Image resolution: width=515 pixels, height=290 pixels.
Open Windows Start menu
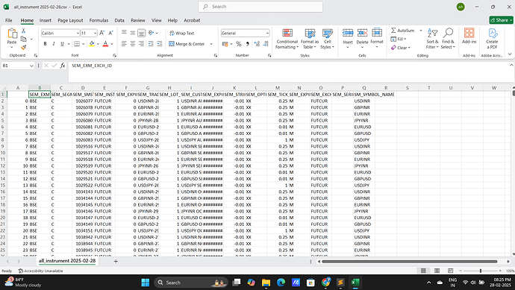146,282
